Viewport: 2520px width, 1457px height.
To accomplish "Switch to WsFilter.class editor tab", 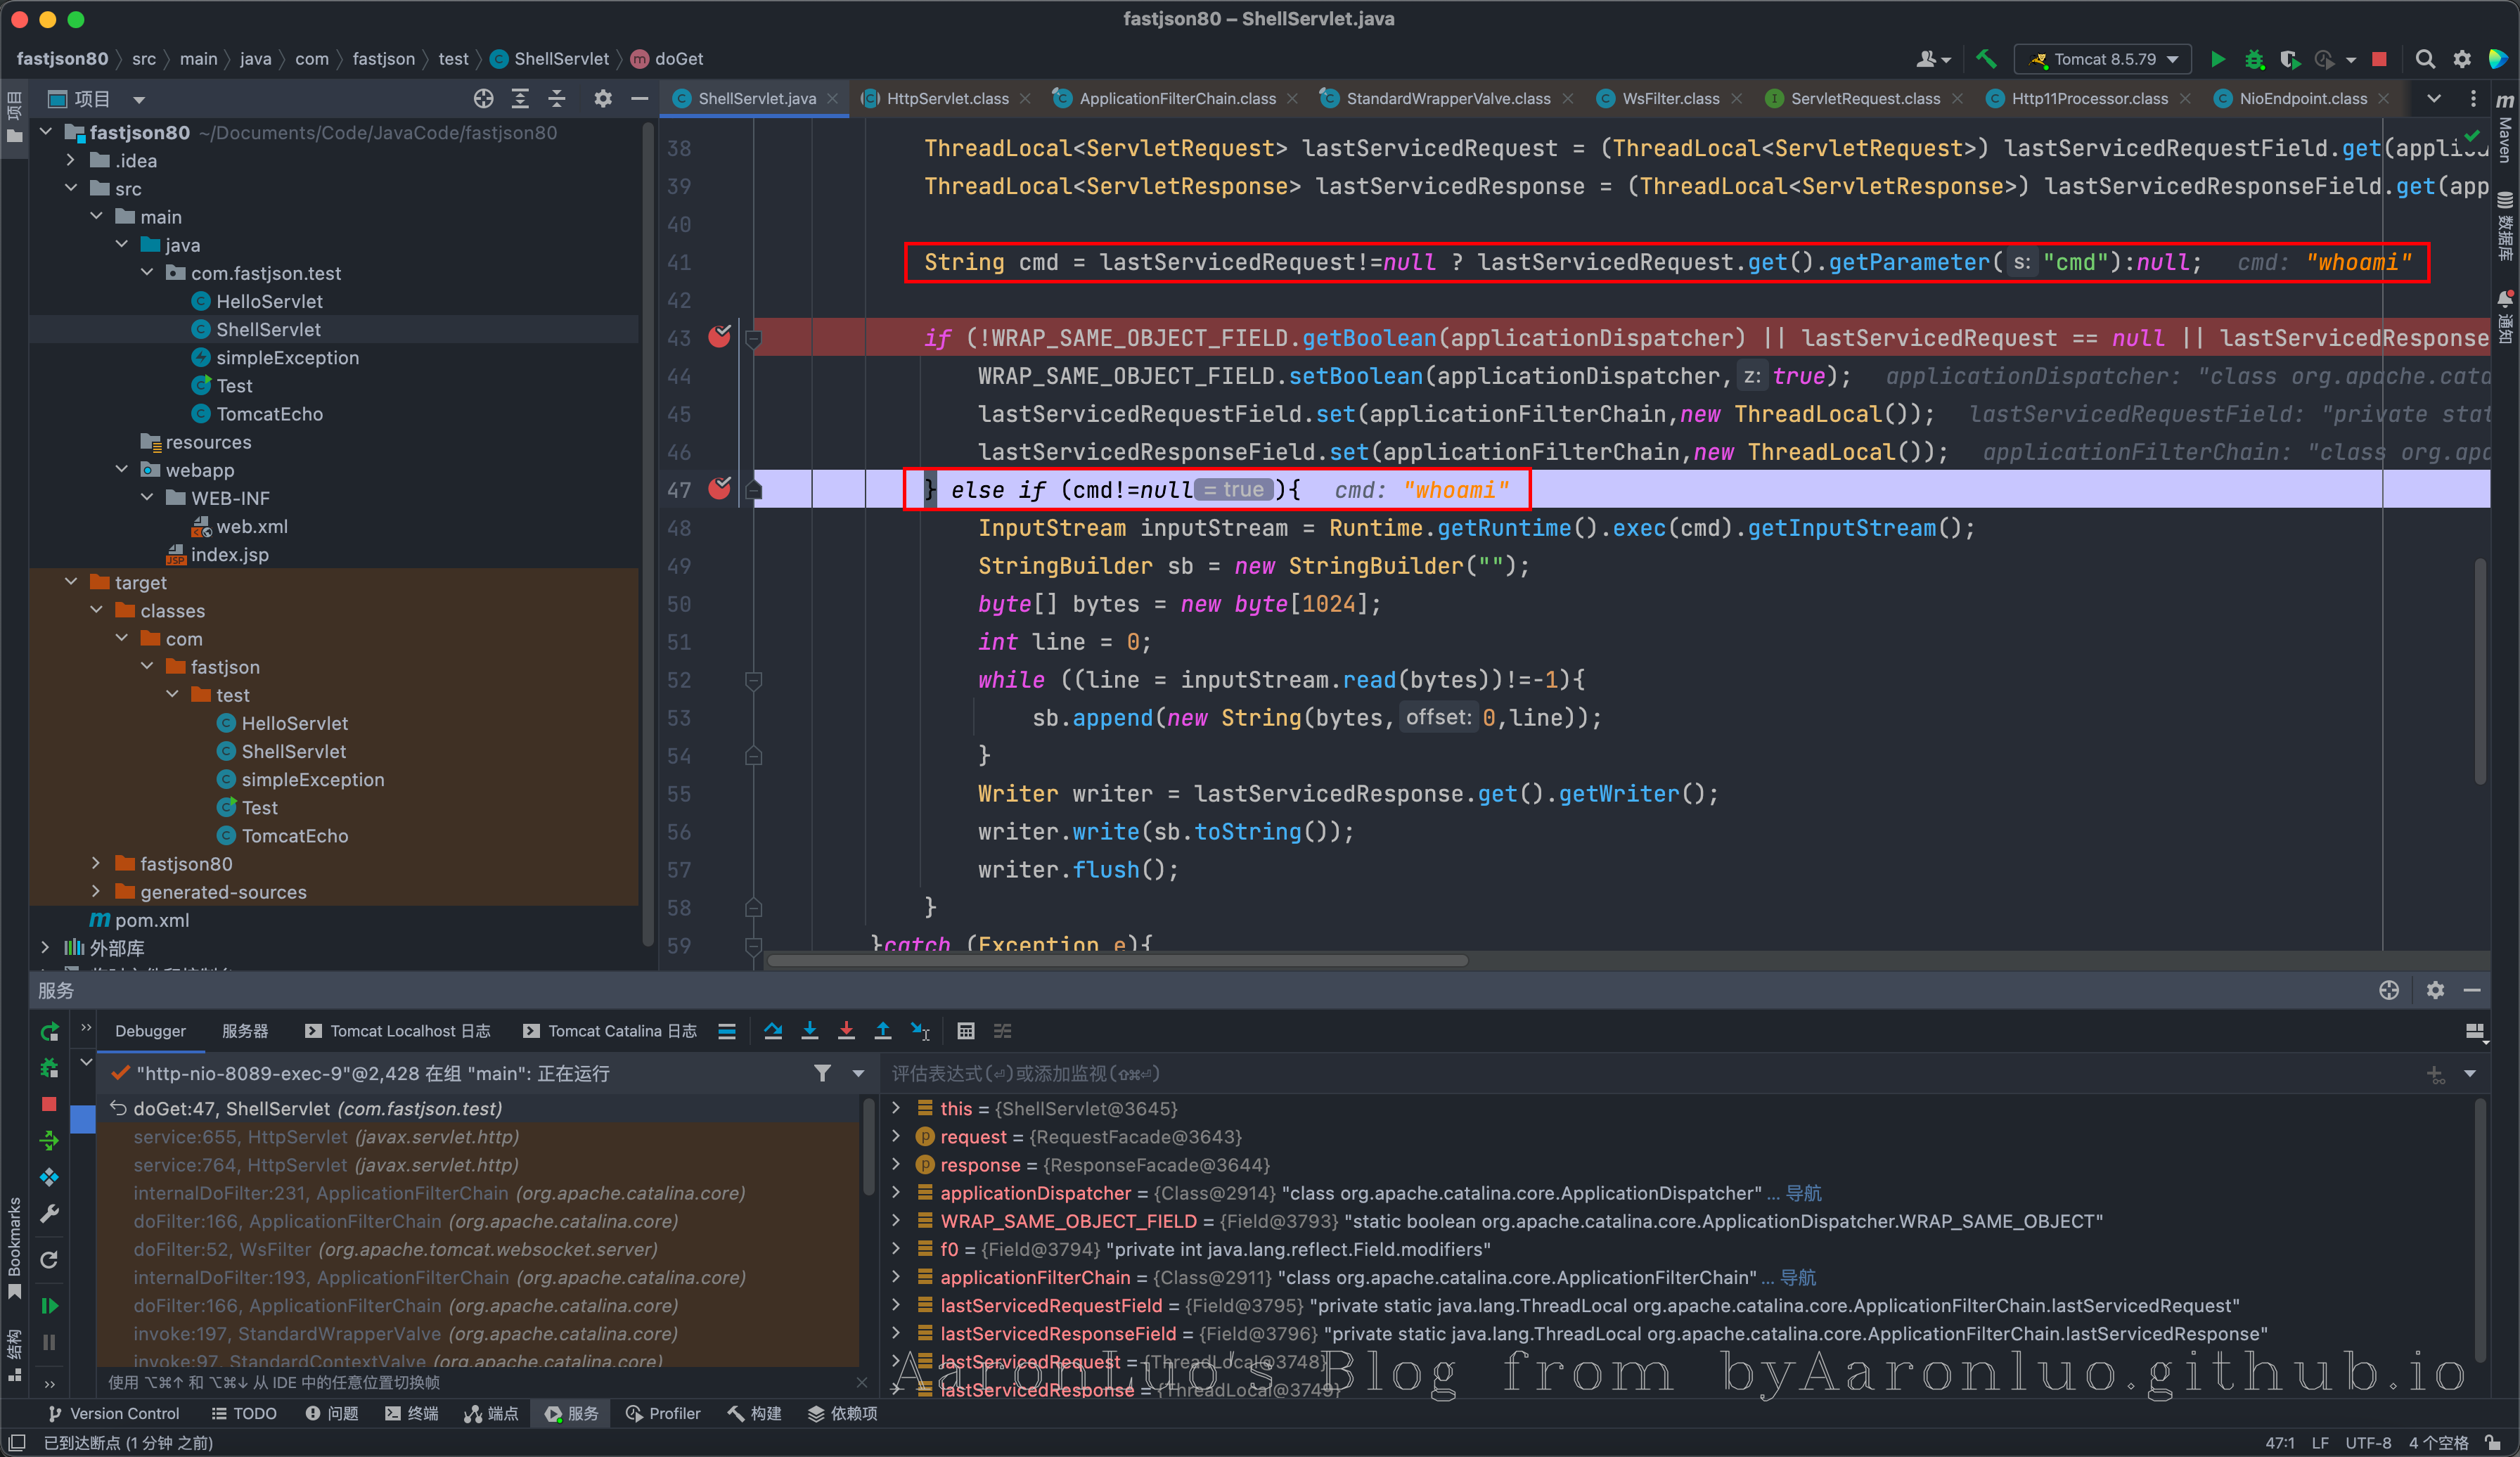I will click(x=1669, y=98).
